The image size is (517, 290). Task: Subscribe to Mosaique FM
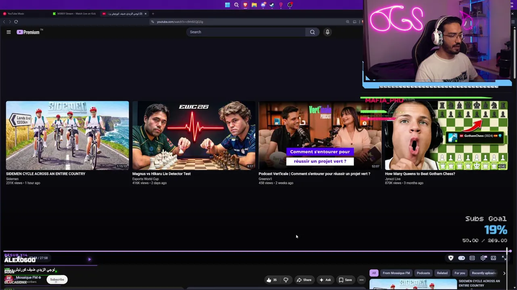(57, 280)
